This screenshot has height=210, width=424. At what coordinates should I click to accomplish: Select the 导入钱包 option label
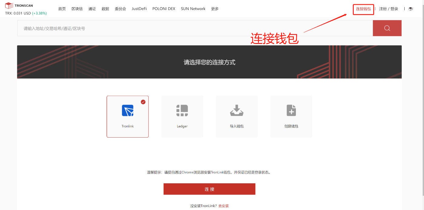[237, 126]
